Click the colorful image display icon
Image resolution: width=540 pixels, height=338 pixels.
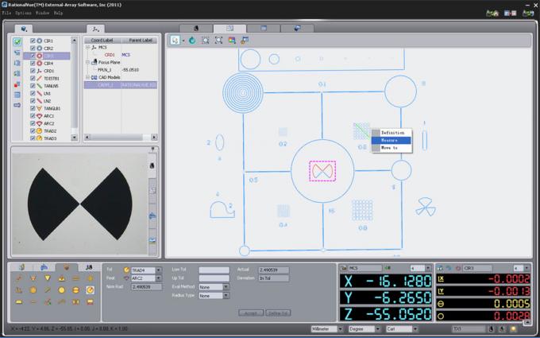232,41
